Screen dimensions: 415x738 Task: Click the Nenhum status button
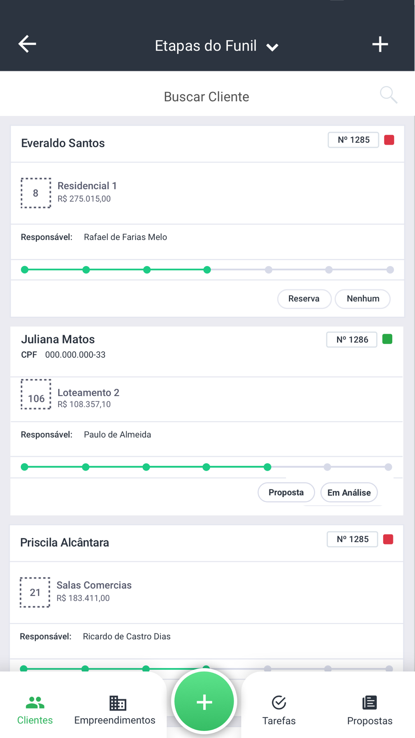[363, 299]
